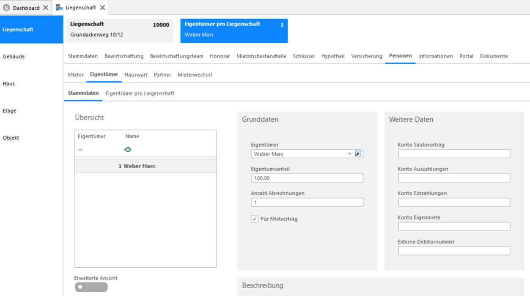Click the Dashboard tab icon
The height and width of the screenshot is (296, 530).
tap(7, 8)
